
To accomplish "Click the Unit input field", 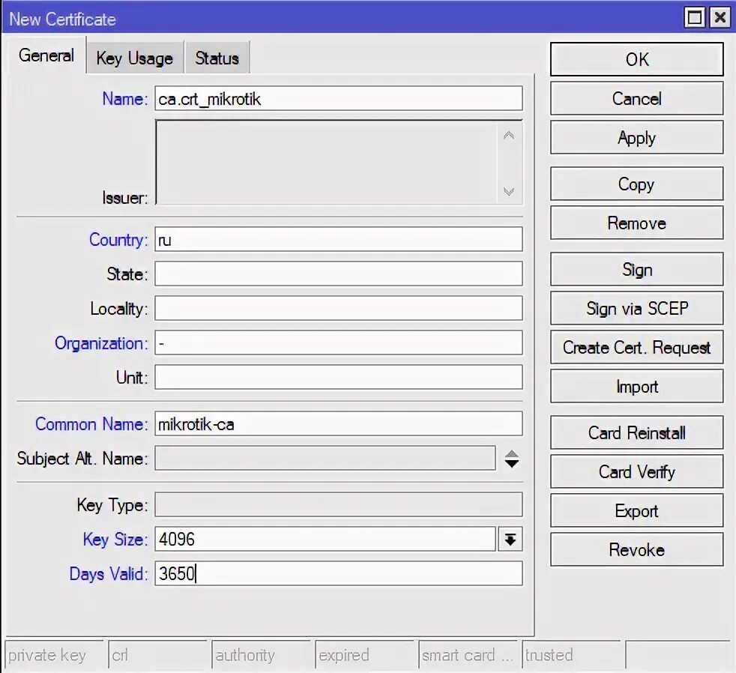I will coord(339,377).
